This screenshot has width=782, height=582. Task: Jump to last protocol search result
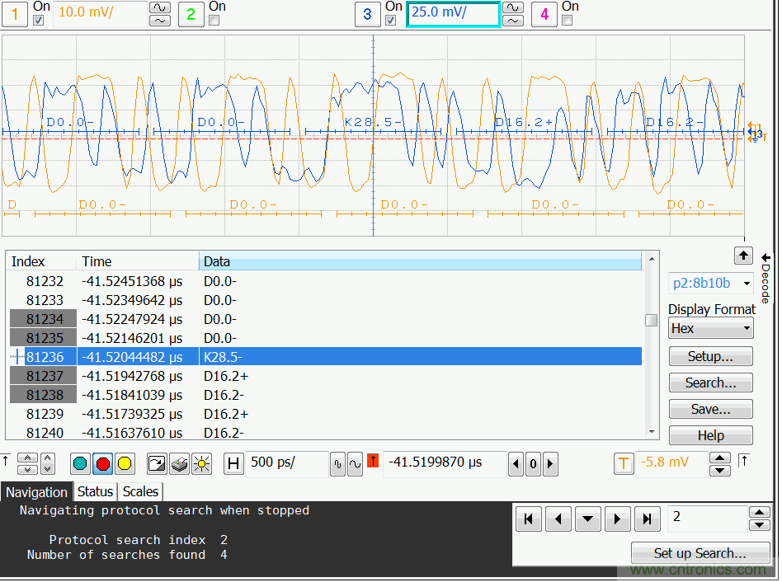[648, 519]
